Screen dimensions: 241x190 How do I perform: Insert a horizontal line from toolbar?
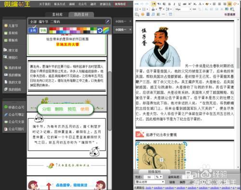[163, 14]
